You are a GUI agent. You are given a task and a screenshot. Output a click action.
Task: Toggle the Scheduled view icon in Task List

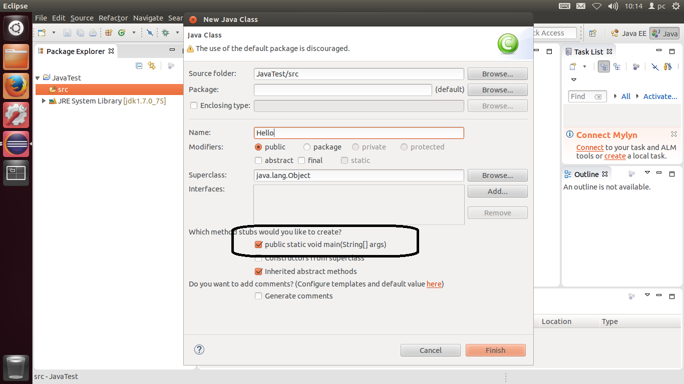coord(617,66)
